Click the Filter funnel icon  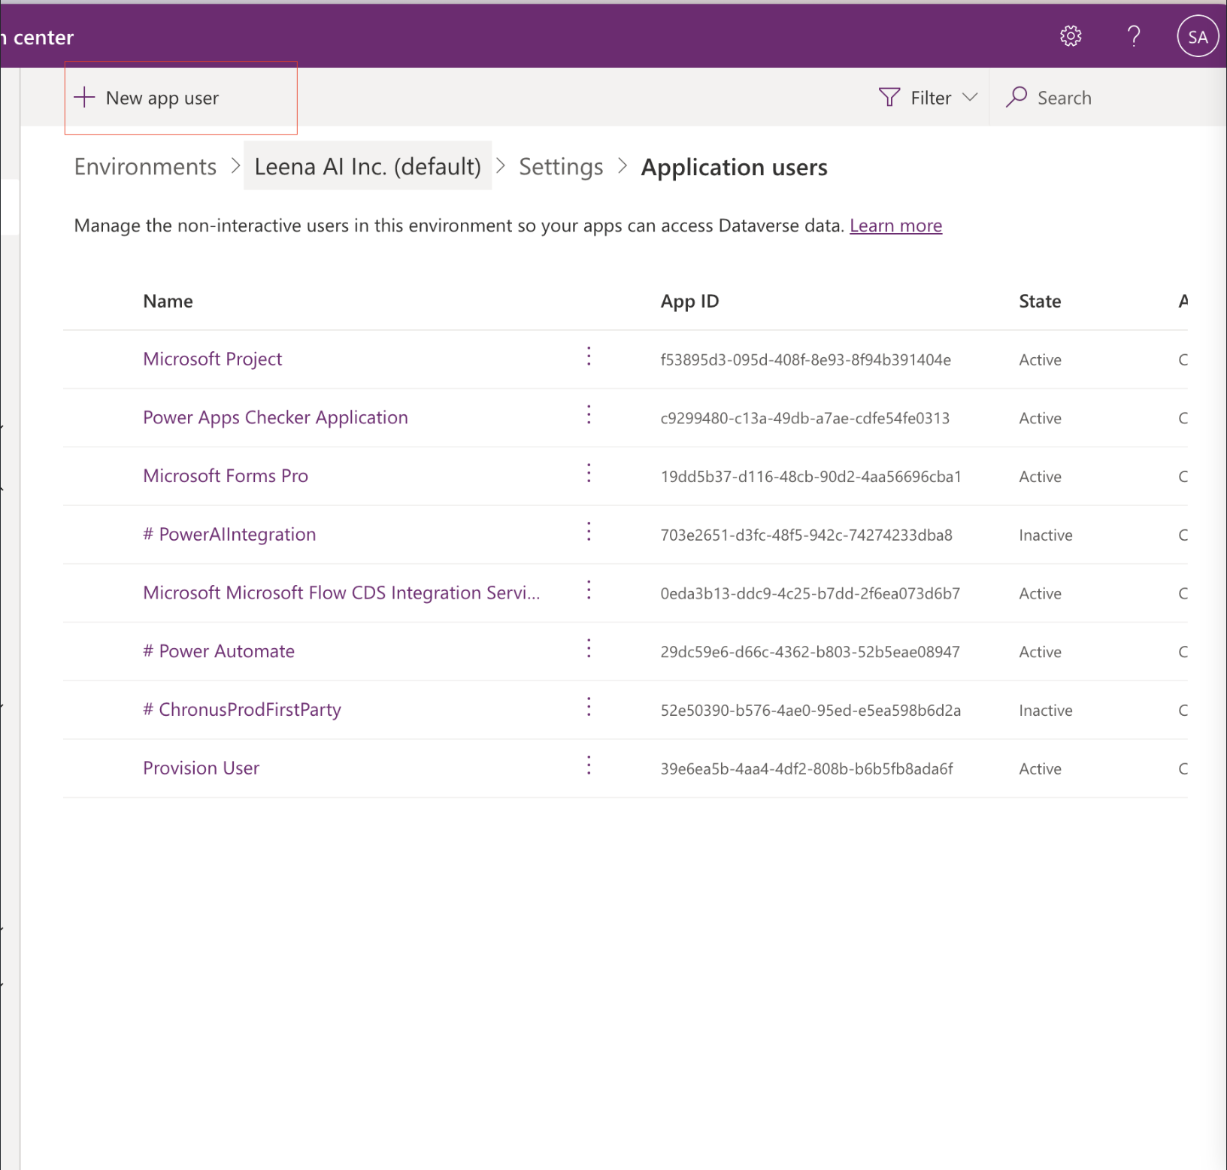coord(889,98)
